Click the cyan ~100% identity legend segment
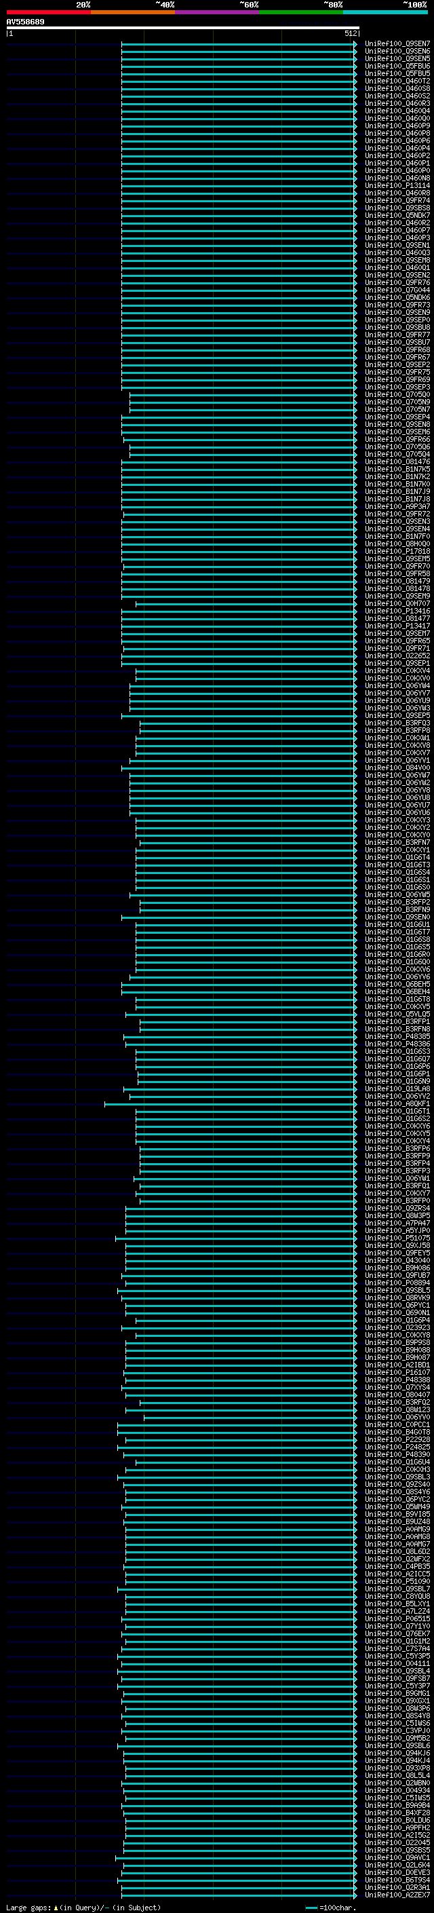The width and height of the screenshot is (434, 1913). click(385, 12)
